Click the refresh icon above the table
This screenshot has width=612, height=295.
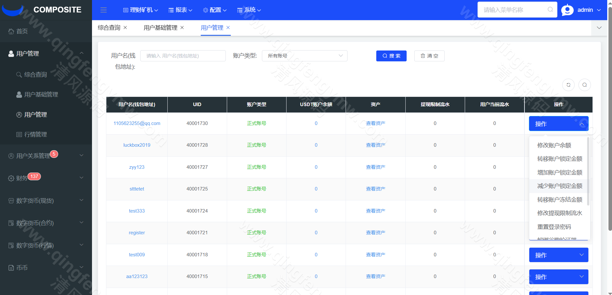tap(568, 85)
